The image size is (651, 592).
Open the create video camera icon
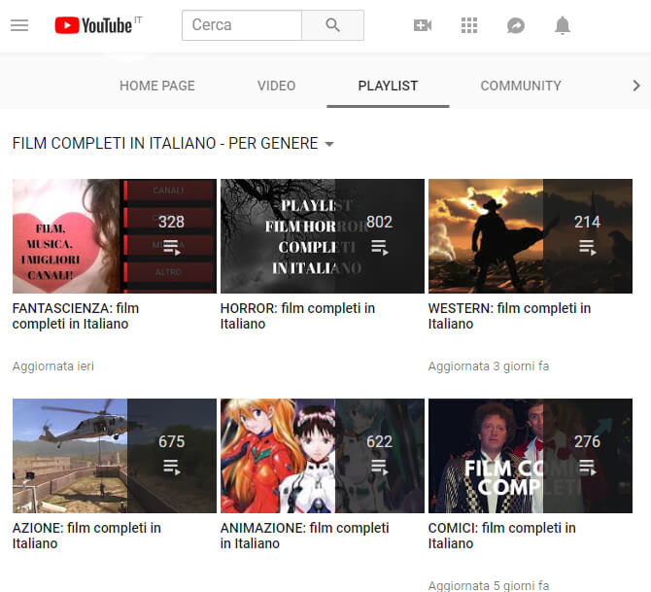click(423, 25)
